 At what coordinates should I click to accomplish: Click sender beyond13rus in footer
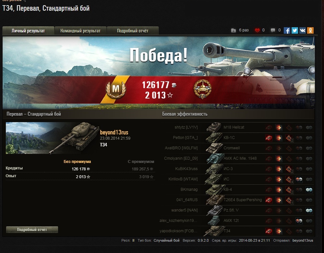click(x=303, y=240)
